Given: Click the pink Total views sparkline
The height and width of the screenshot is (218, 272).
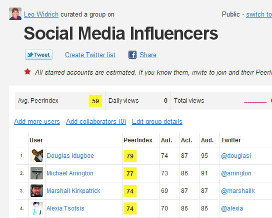Looking at the screenshot, I should point(255,102).
